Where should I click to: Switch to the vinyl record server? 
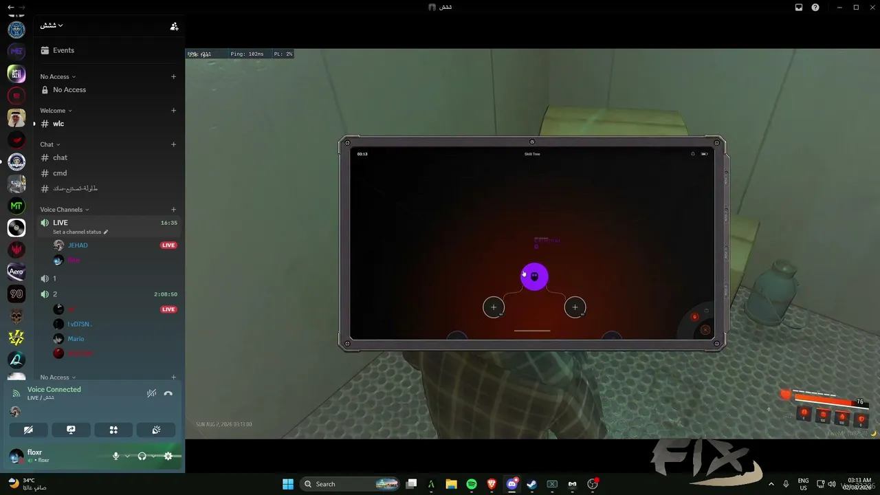pos(16,228)
